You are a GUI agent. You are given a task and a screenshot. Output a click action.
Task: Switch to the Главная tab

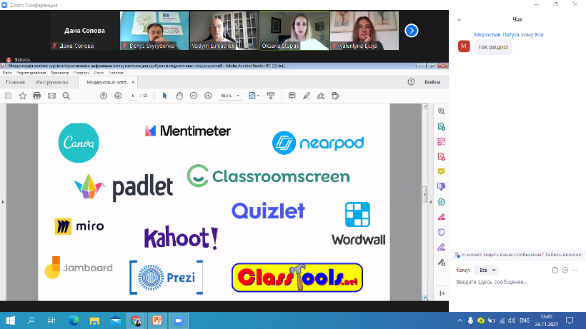pos(15,82)
